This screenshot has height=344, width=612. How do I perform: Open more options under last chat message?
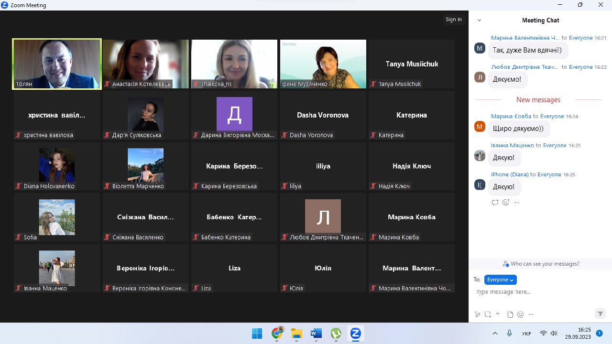click(x=516, y=202)
